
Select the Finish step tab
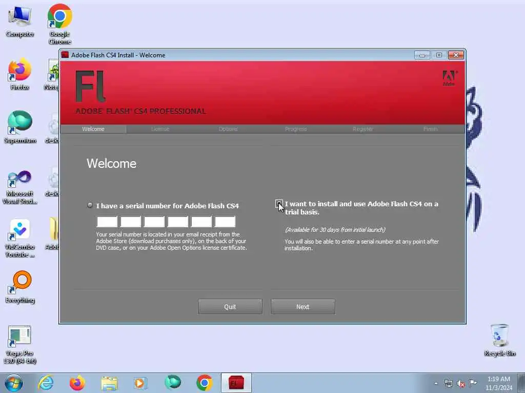click(430, 129)
